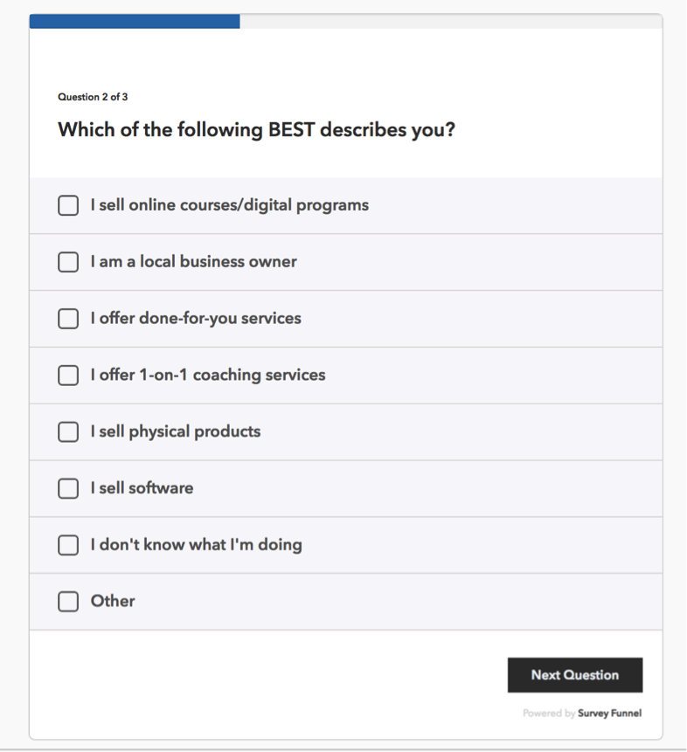Viewport: 687px width, 752px height.
Task: Check the "I don't know what I'm doing" box
Action: point(68,545)
